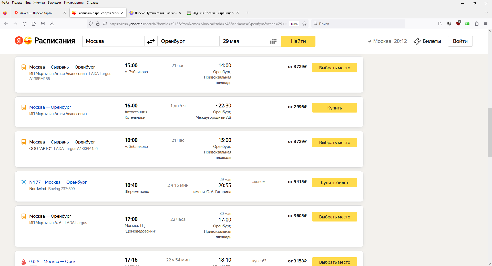Click the URL address bar
492x266 pixels.
pyautogui.click(x=197, y=24)
